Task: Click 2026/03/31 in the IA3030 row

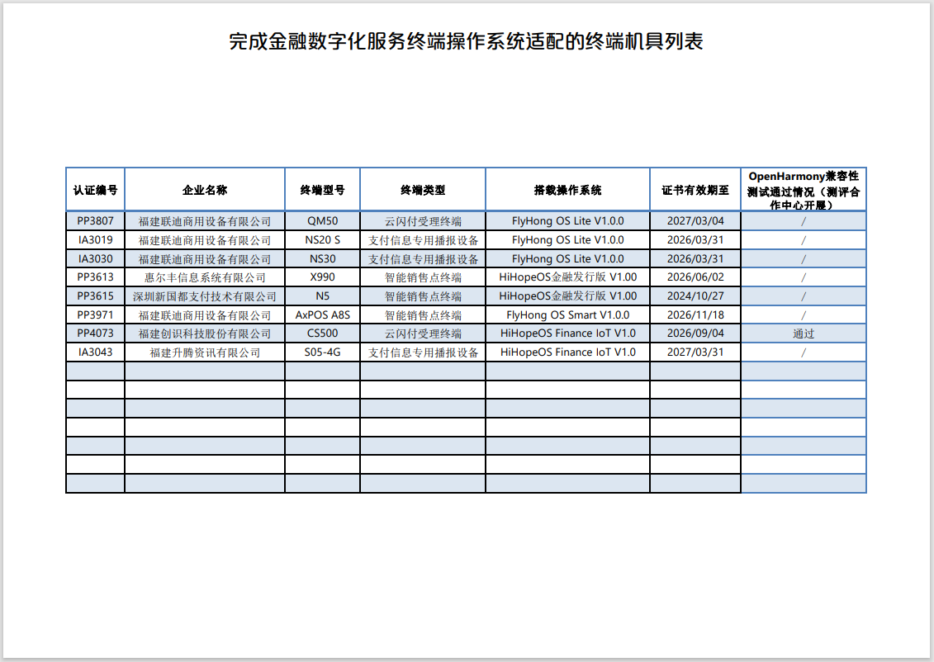Action: click(695, 259)
